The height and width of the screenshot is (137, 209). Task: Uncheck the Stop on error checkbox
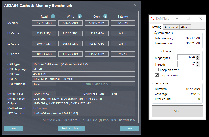(157, 75)
